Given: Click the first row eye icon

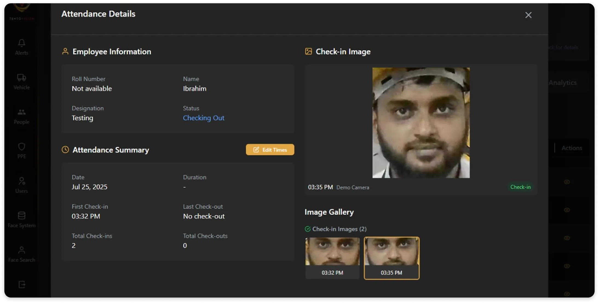Looking at the screenshot, I should pos(567,182).
